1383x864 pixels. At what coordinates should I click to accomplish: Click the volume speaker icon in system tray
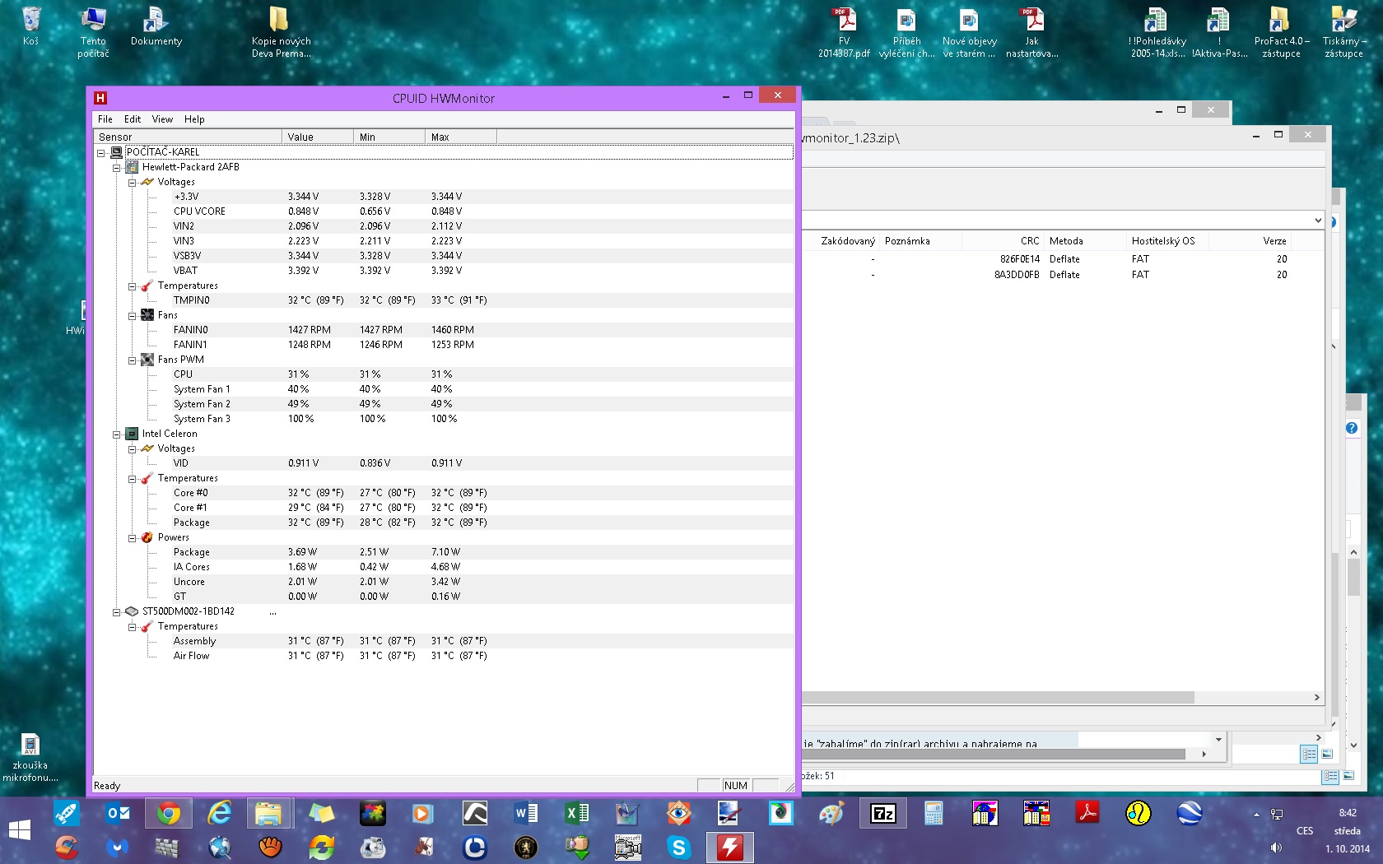(x=1276, y=848)
